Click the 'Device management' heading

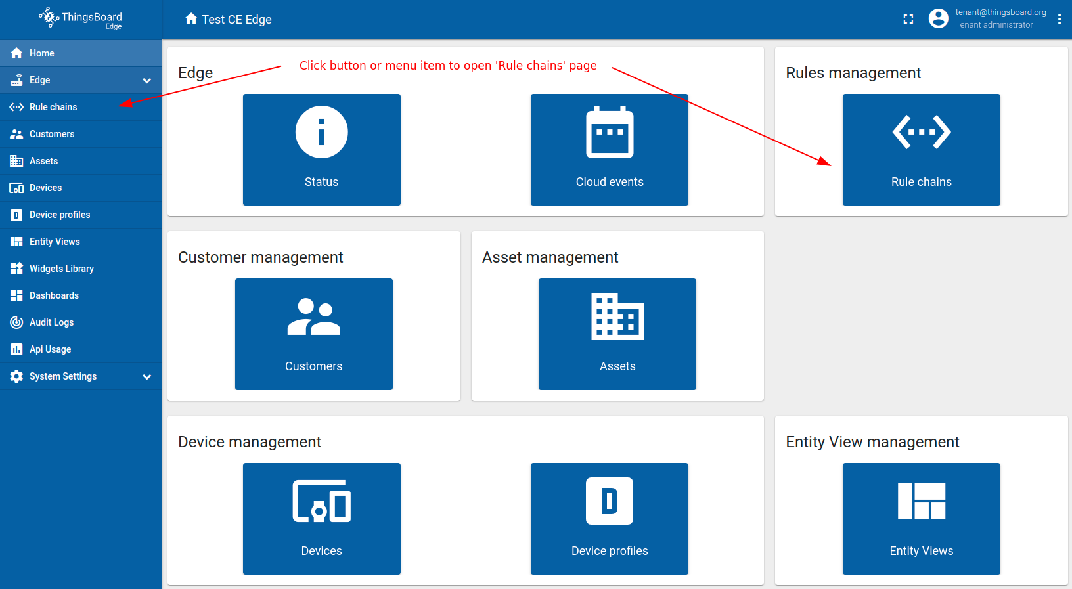pyautogui.click(x=250, y=442)
